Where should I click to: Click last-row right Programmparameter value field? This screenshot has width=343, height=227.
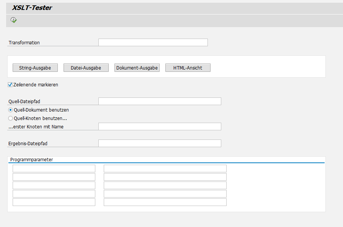[x=165, y=202]
